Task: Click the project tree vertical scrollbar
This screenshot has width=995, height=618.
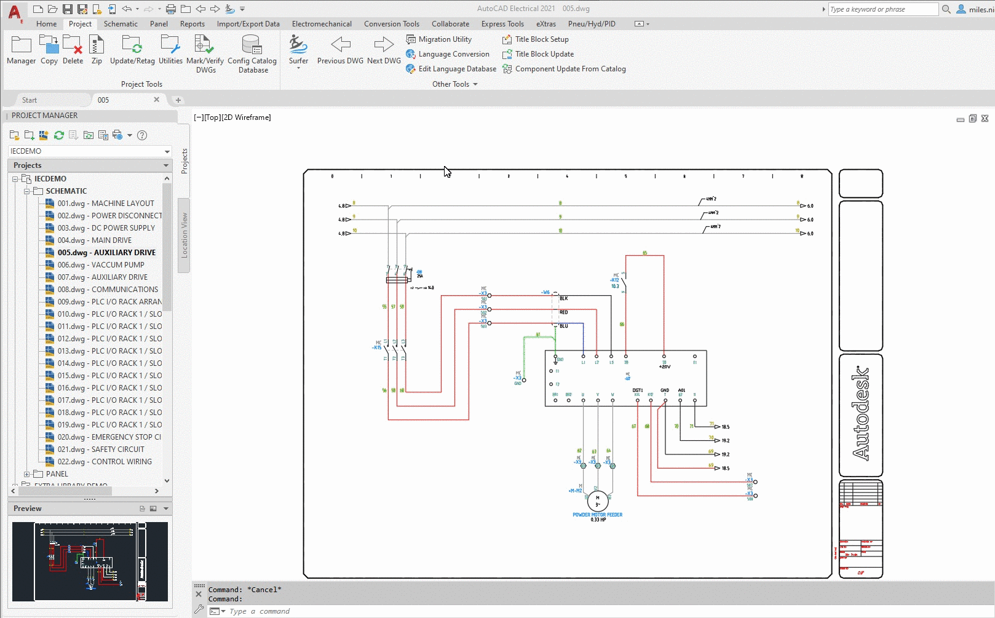Action: click(167, 246)
